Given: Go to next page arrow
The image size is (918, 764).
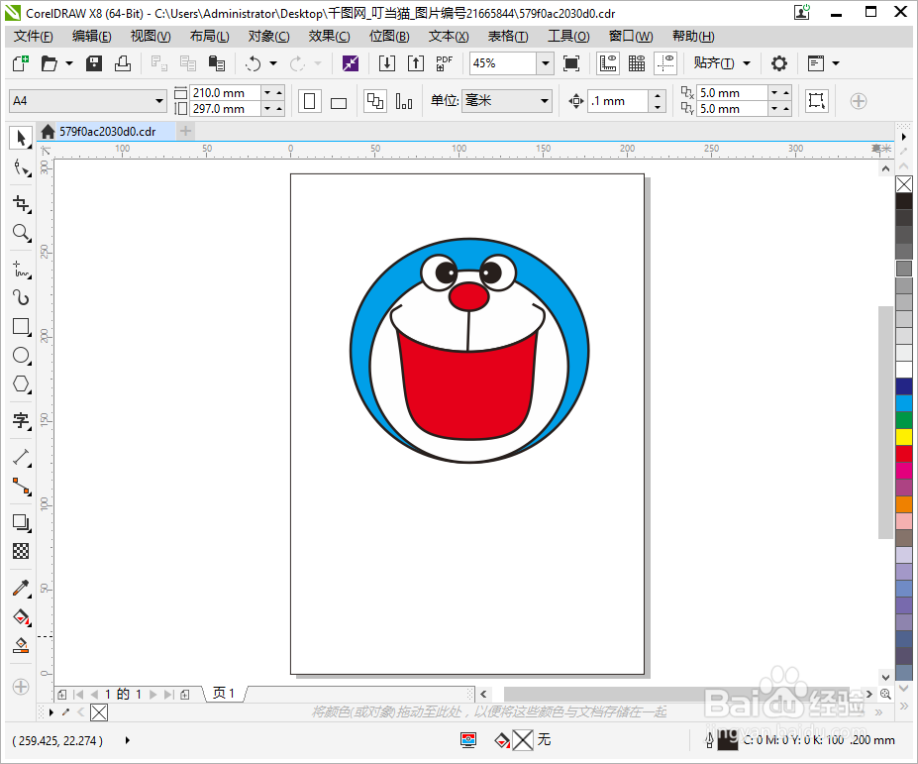Looking at the screenshot, I should (x=153, y=695).
